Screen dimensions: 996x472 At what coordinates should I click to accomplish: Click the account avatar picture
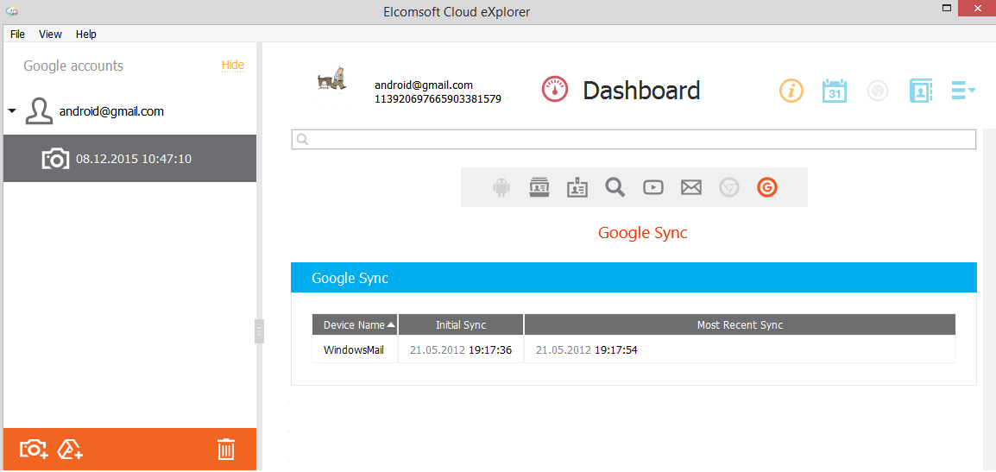[332, 79]
